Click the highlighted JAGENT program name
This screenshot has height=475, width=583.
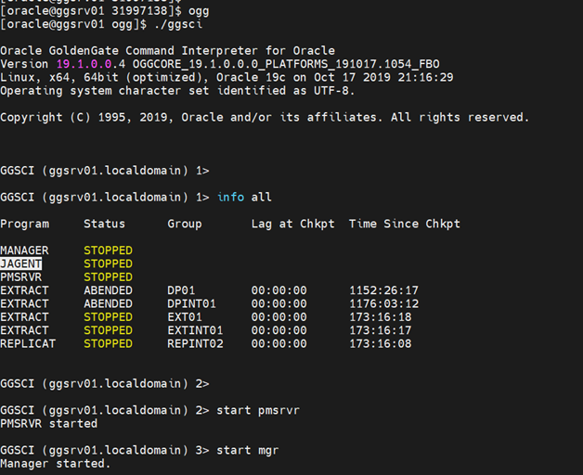click(21, 263)
